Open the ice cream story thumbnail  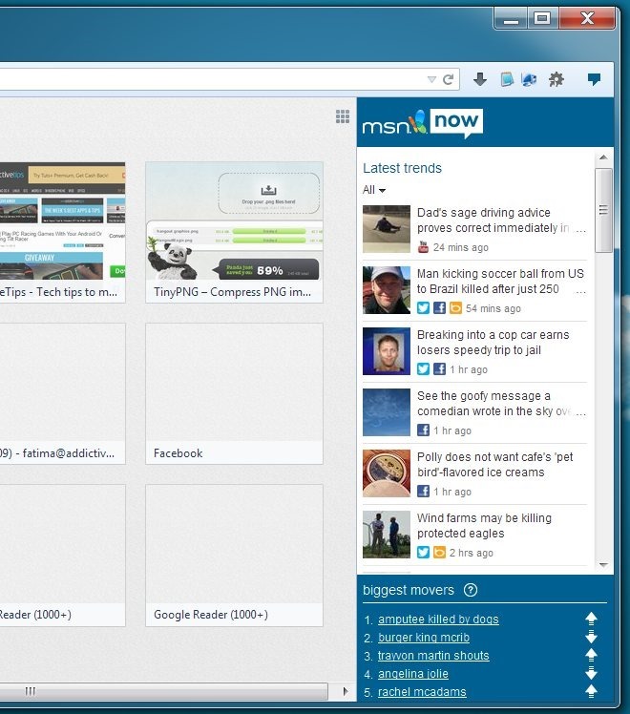coord(386,473)
